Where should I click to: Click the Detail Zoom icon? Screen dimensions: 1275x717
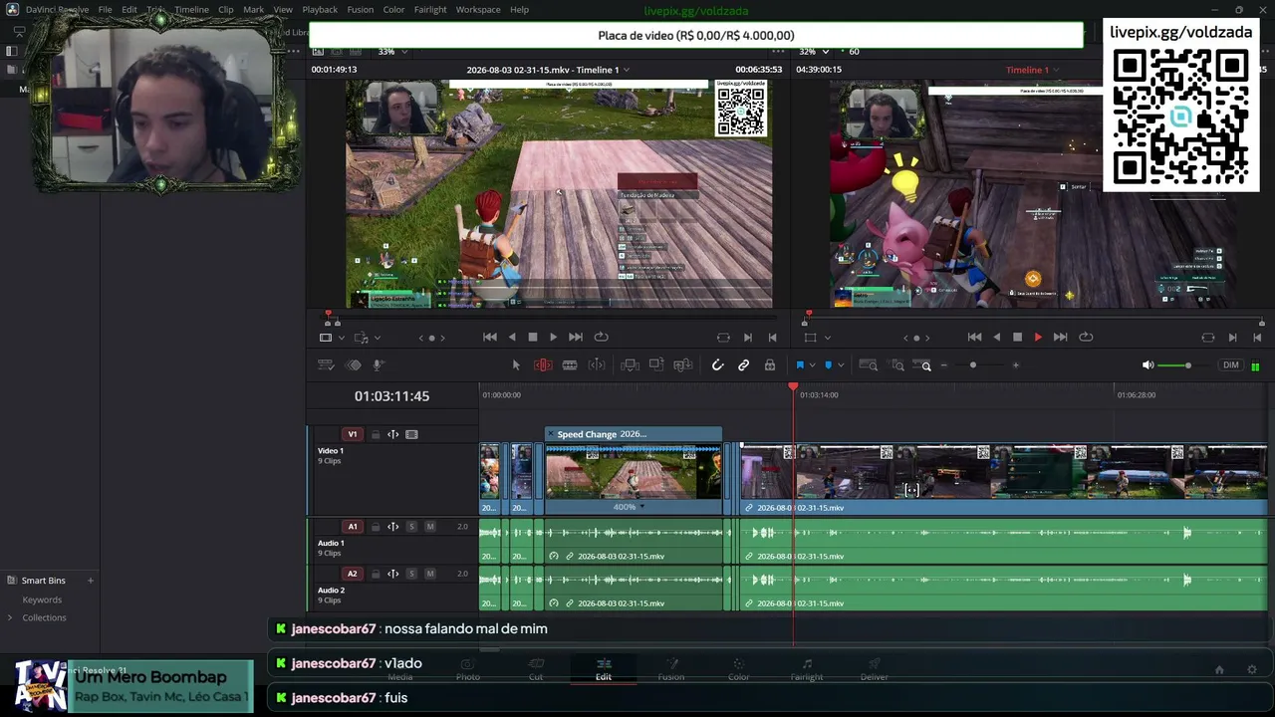click(x=896, y=365)
